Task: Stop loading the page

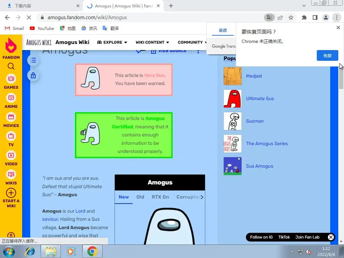Action: pyautogui.click(x=29, y=17)
